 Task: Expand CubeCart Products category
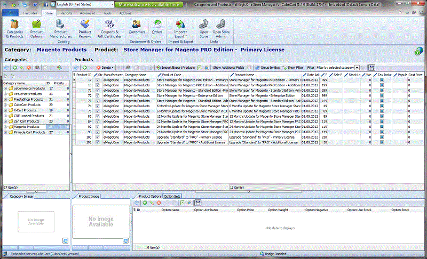pyautogui.click(x=5, y=105)
